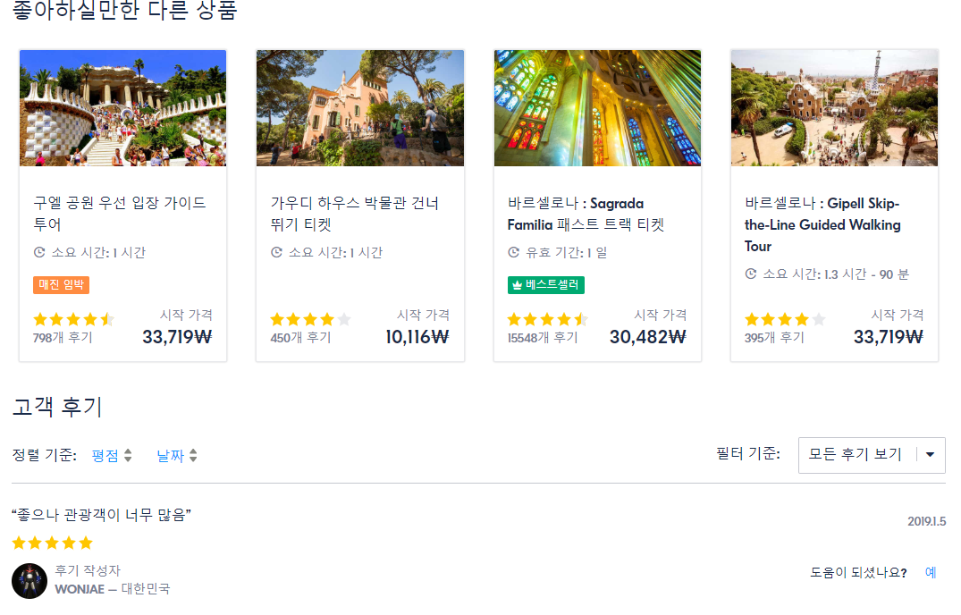Sort reviews by 날짜
Image resolution: width=961 pixels, height=615 pixels.
tap(170, 456)
